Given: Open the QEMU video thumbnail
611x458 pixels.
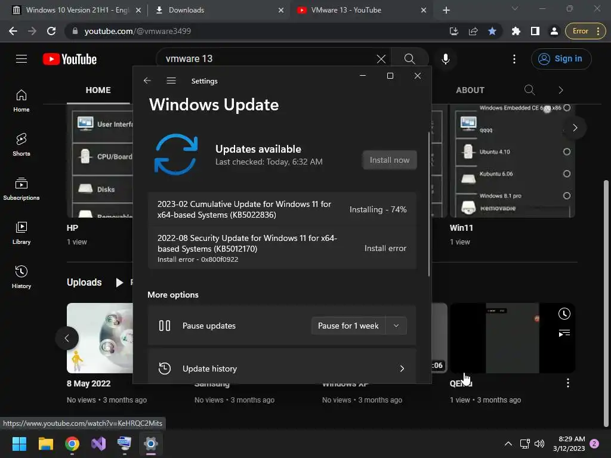Looking at the screenshot, I should click(x=512, y=338).
